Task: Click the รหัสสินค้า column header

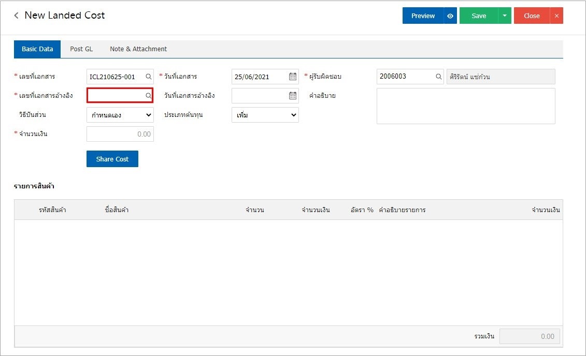Action: pyautogui.click(x=52, y=210)
